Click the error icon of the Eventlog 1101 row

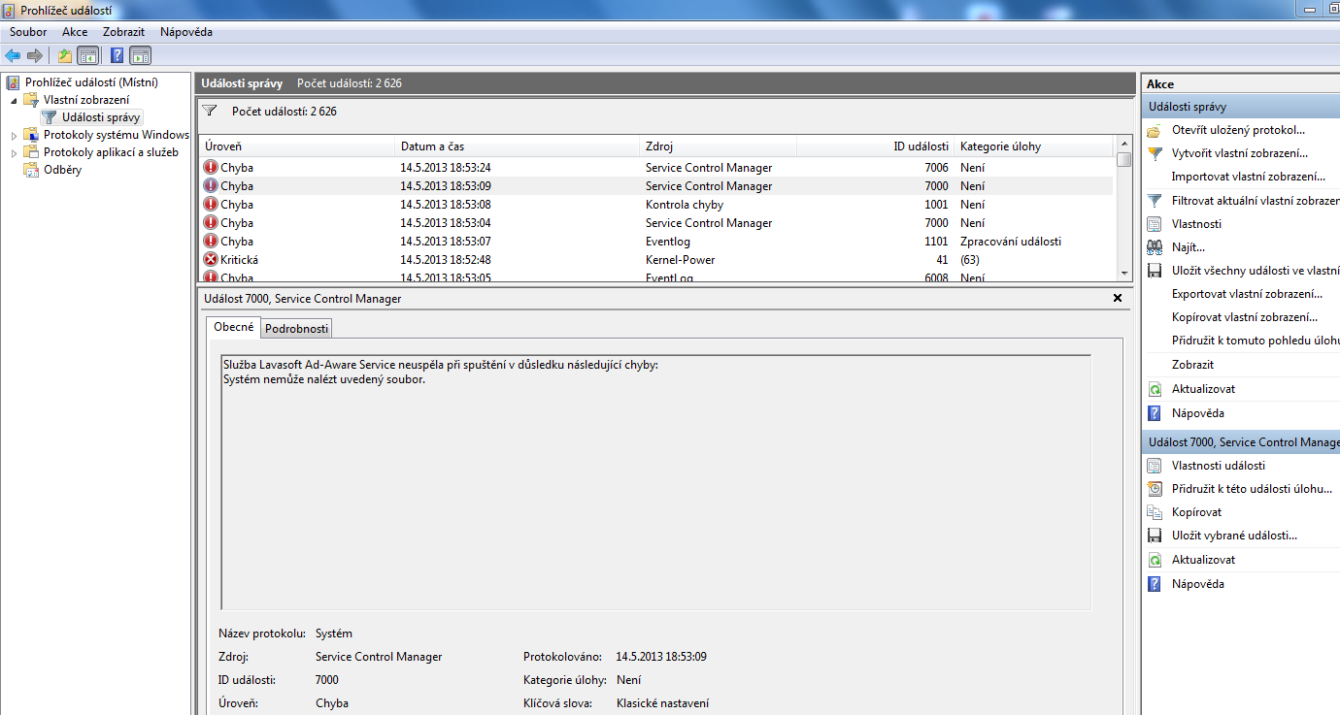click(211, 242)
